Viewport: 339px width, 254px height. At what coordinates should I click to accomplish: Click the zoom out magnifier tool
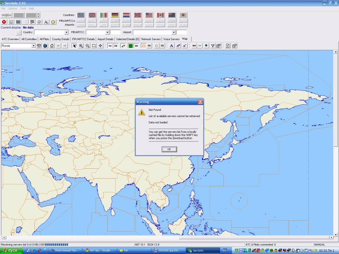click(87, 46)
